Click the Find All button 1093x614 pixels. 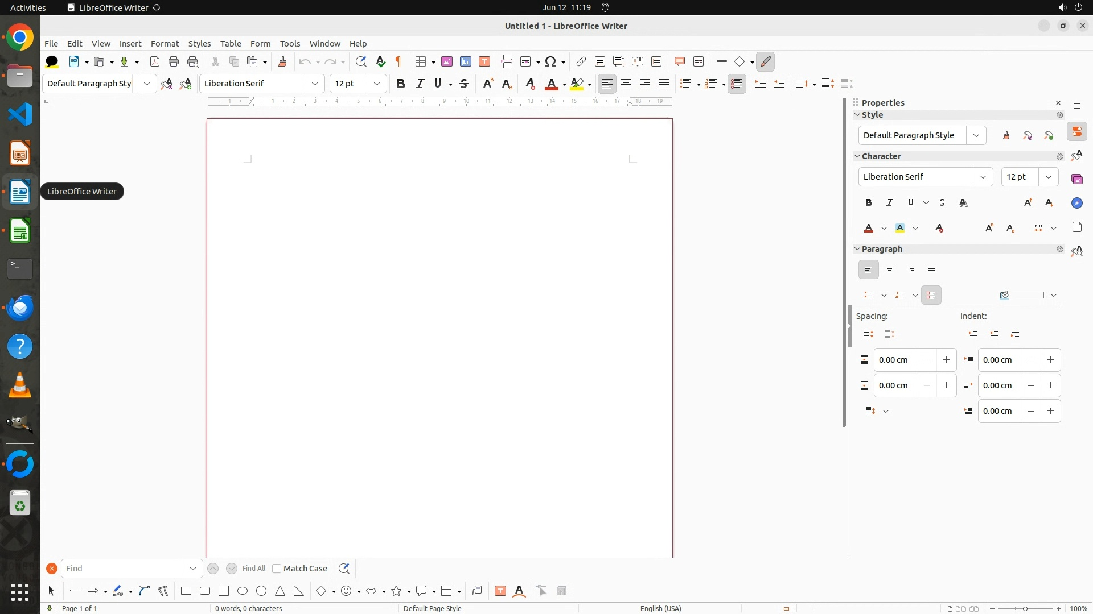coord(253,569)
